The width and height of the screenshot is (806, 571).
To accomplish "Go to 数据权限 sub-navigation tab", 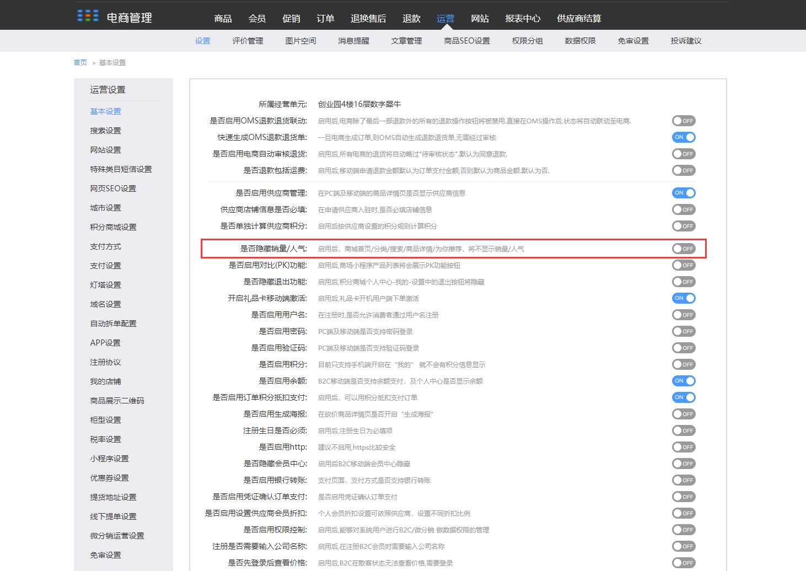I will [x=580, y=41].
